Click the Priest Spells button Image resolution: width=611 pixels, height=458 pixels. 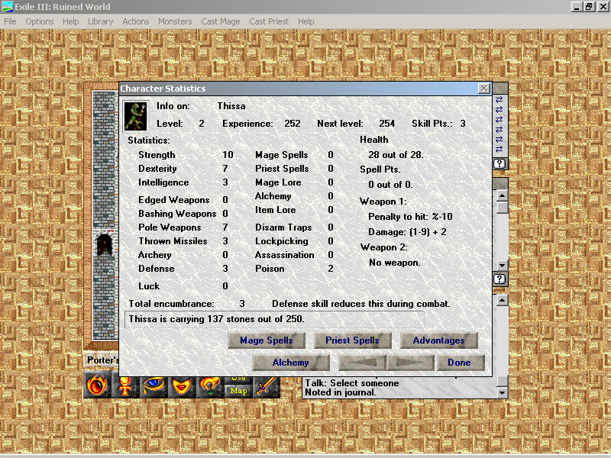coord(352,340)
